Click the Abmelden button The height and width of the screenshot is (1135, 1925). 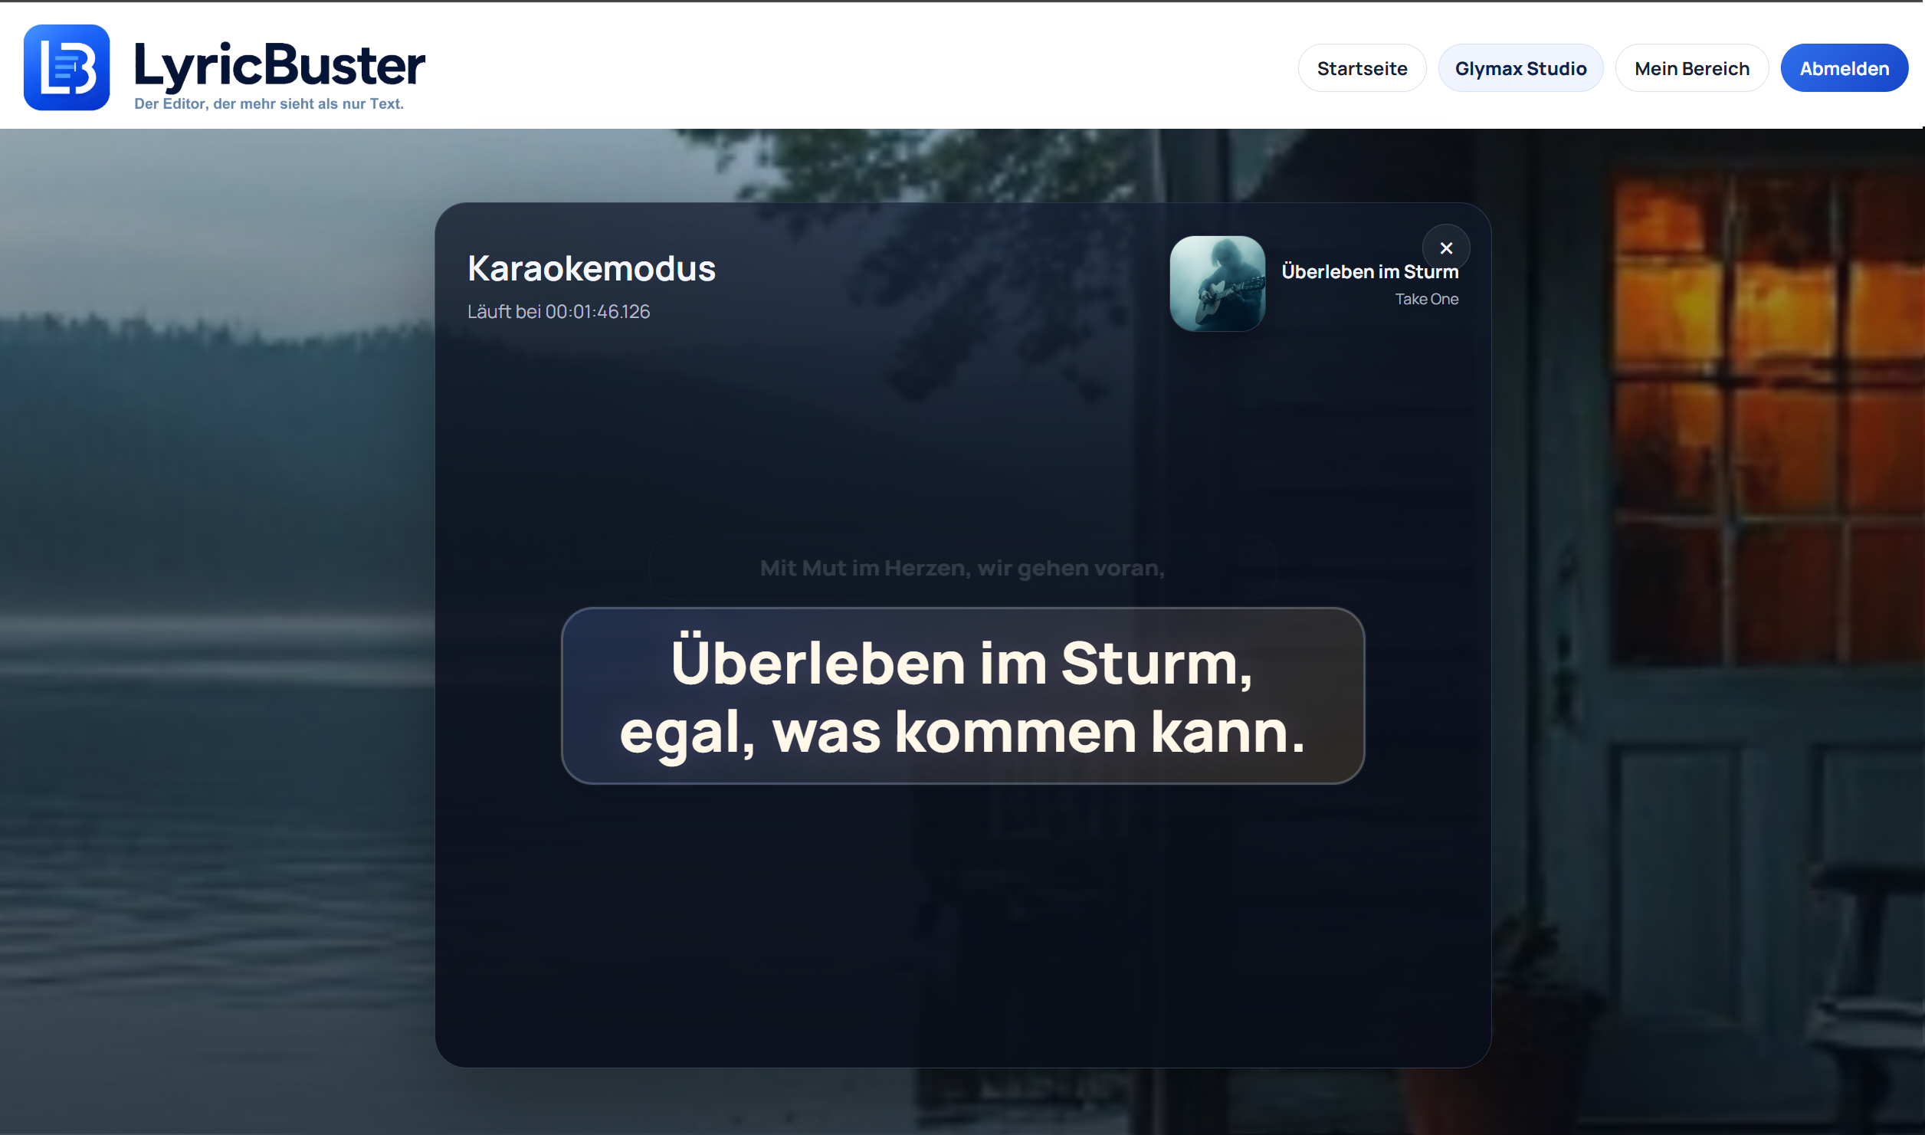tap(1844, 68)
